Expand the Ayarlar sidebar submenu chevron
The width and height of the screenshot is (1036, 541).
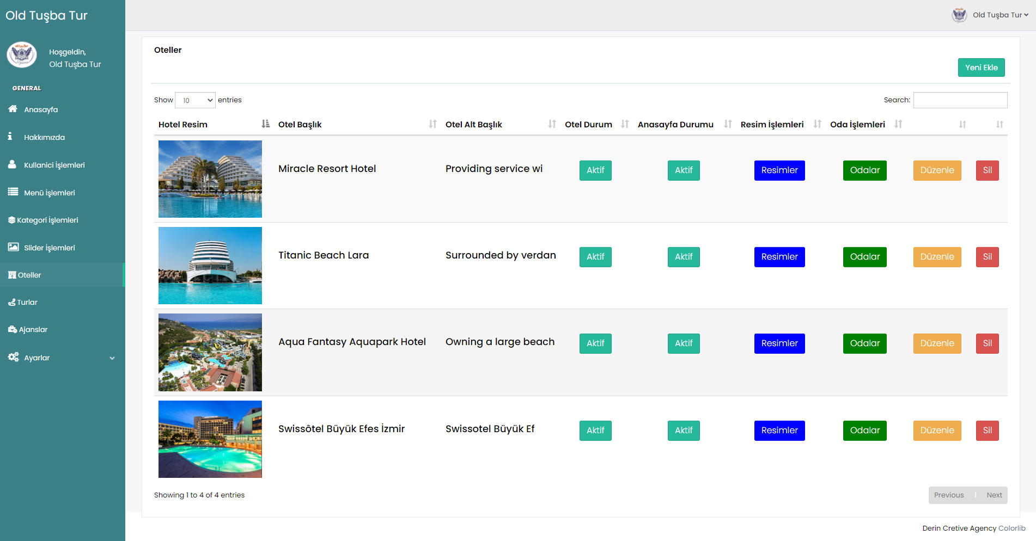pyautogui.click(x=112, y=358)
